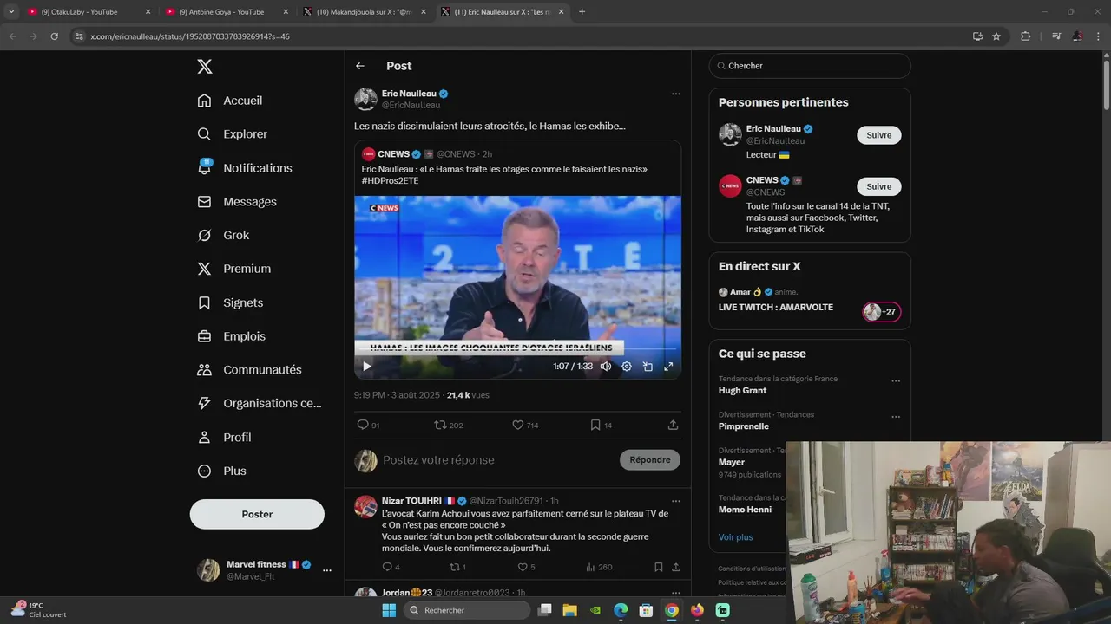Open the Plus more options menu

click(222, 471)
